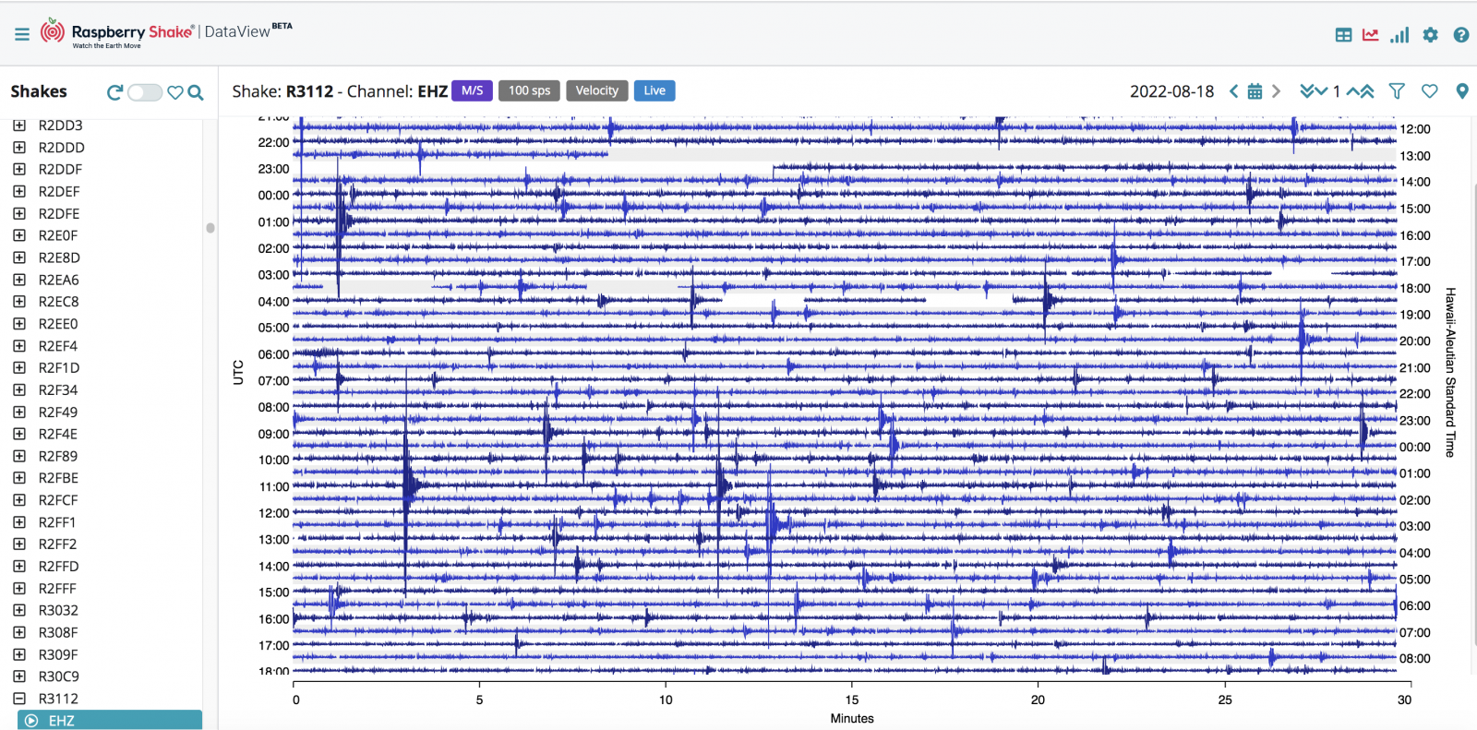Expand the R2DDF station node
Image resolution: width=1477 pixels, height=730 pixels.
click(x=19, y=170)
